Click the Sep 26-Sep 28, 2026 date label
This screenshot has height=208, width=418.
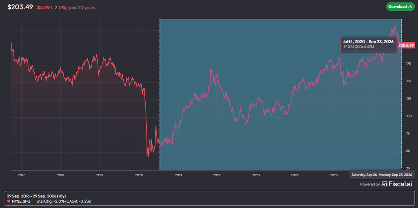coord(382,175)
